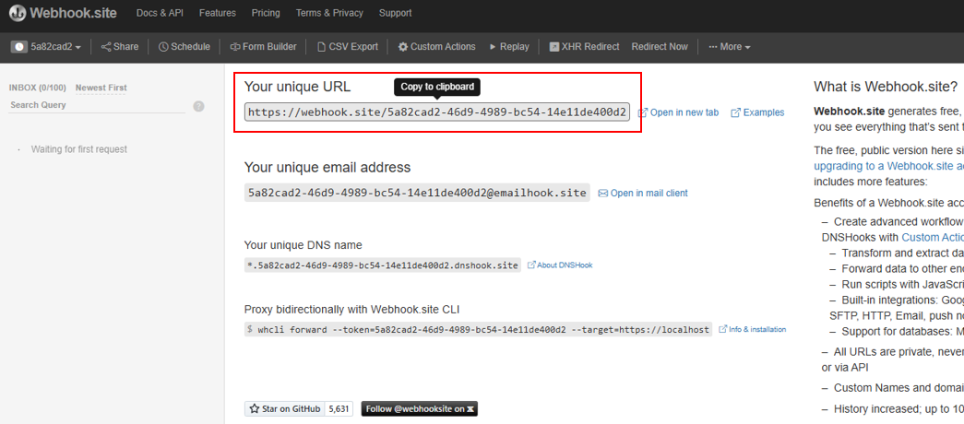Click the Replay button
The width and height of the screenshot is (964, 424).
click(509, 47)
